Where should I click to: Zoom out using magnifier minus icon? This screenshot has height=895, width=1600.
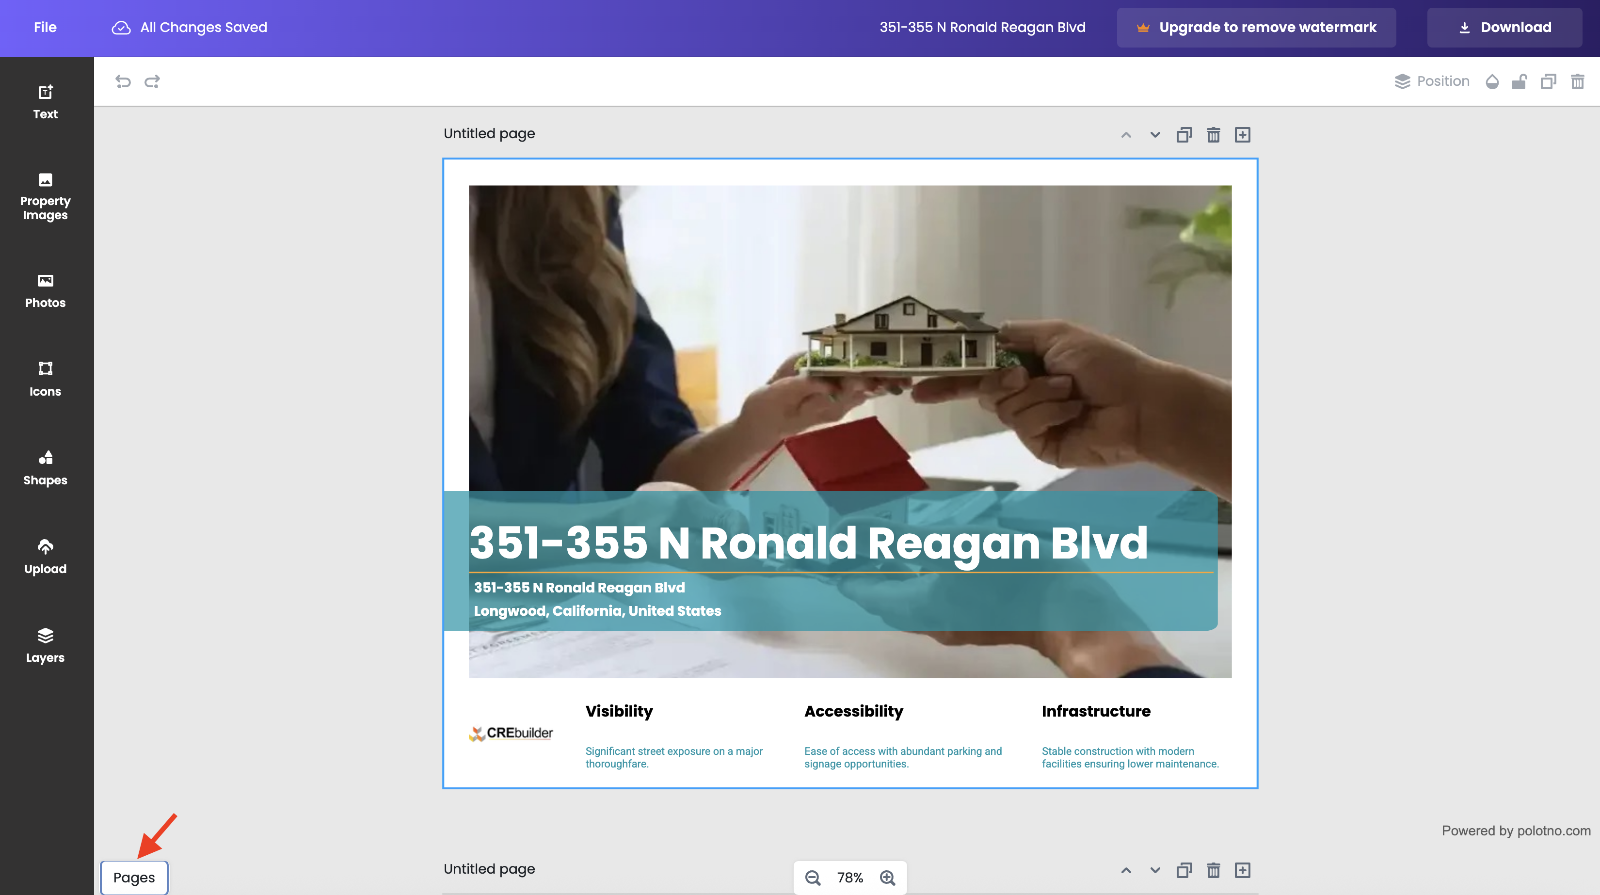(813, 878)
